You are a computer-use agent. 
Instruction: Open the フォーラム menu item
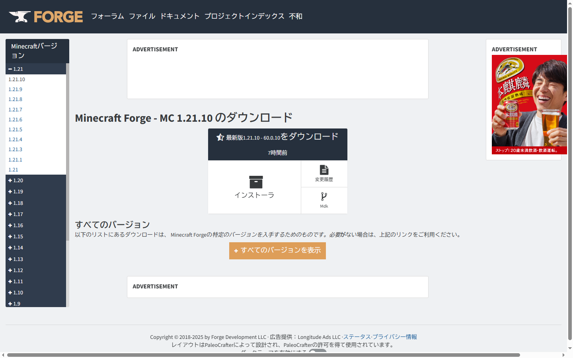pos(107,16)
